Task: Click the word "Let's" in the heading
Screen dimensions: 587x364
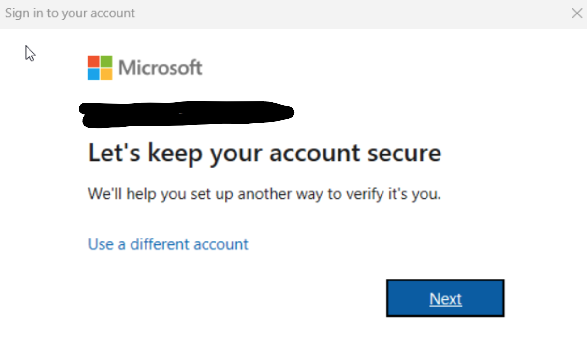Action: (x=115, y=153)
